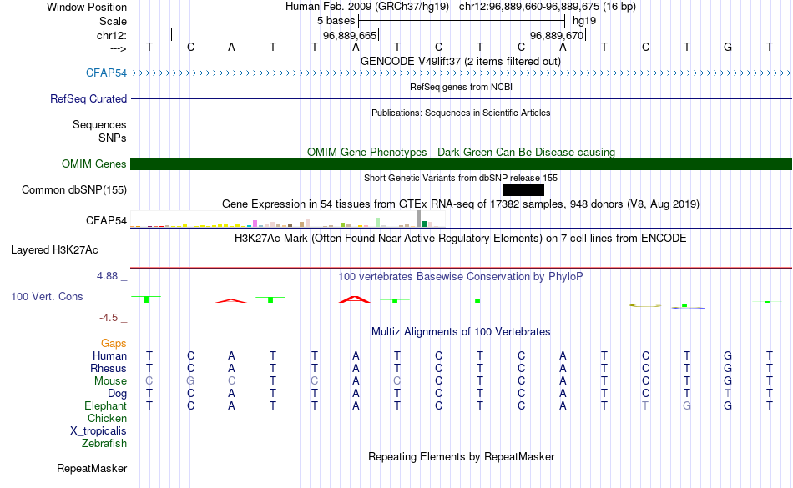793x488 pixels.
Task: Click the gray T in Dog row
Action: click(x=728, y=394)
